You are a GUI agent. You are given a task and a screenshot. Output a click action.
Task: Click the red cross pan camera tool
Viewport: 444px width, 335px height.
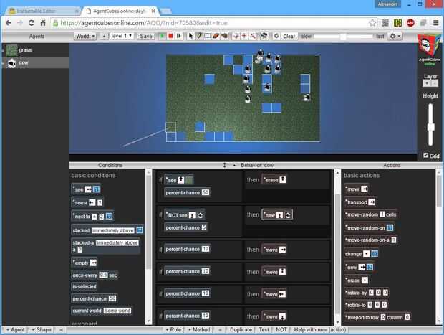click(244, 36)
